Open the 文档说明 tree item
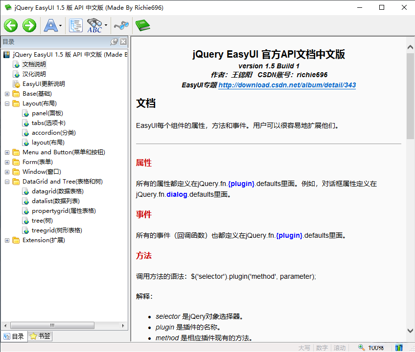Screen dimensions: 415x352 tap(34, 64)
